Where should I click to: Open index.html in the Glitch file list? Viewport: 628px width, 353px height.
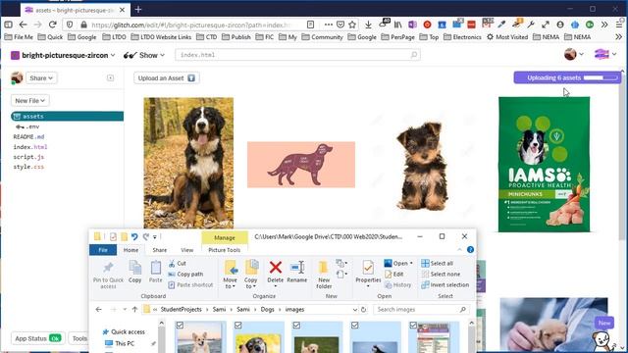(30, 147)
